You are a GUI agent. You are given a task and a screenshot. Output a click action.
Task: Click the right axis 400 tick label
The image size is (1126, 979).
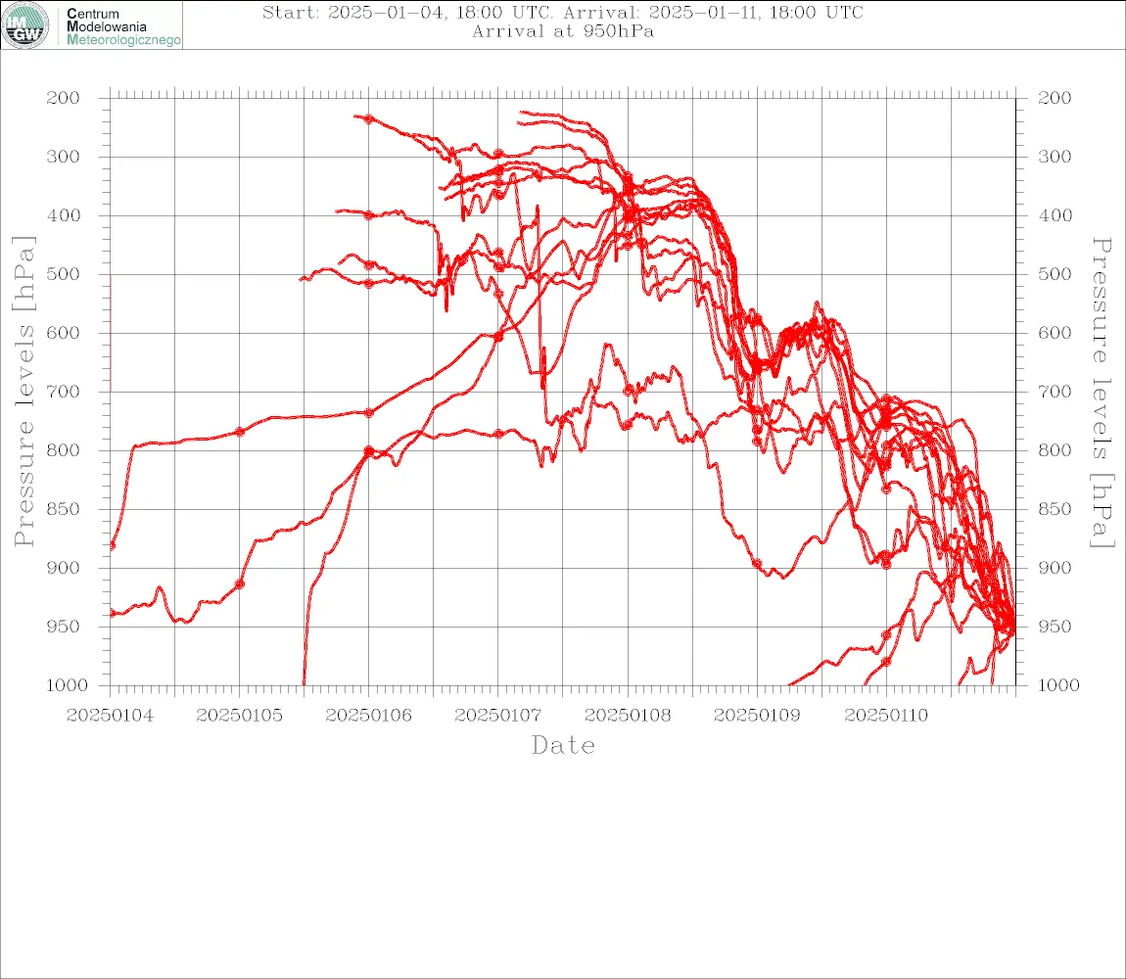click(x=1055, y=215)
